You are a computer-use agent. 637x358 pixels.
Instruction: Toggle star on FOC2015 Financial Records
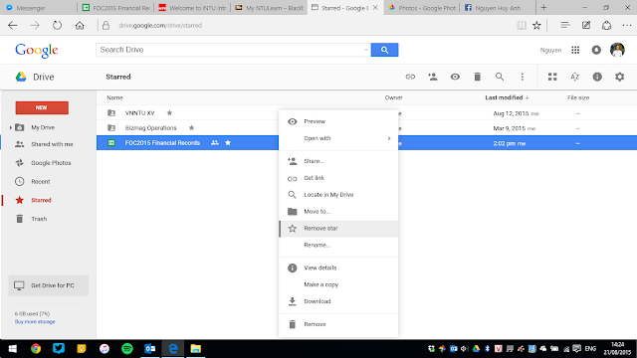click(x=228, y=142)
